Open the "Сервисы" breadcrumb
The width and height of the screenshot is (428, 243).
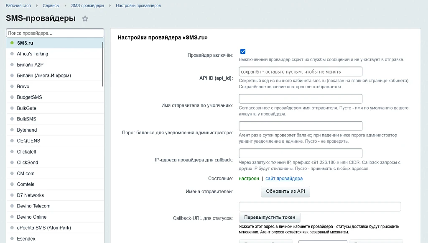pos(51,5)
